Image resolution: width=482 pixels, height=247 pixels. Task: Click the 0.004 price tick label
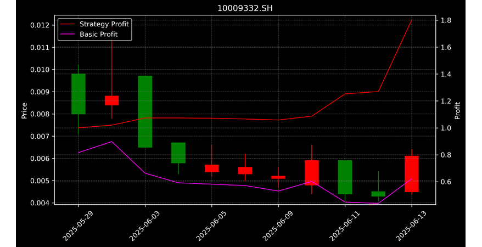pyautogui.click(x=40, y=203)
